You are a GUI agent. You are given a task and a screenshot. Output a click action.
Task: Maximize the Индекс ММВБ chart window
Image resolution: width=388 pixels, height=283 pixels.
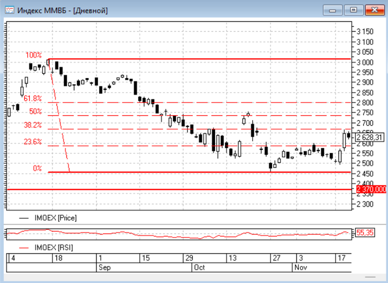click(x=353, y=9)
